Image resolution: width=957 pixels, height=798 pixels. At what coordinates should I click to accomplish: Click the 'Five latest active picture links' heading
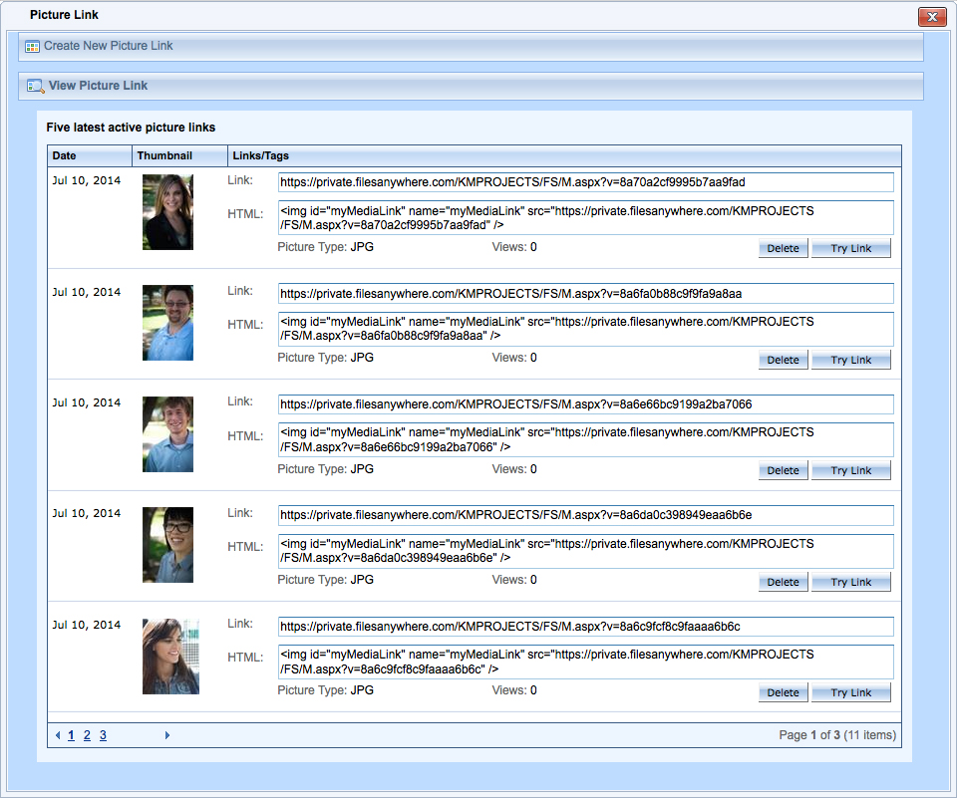click(131, 128)
